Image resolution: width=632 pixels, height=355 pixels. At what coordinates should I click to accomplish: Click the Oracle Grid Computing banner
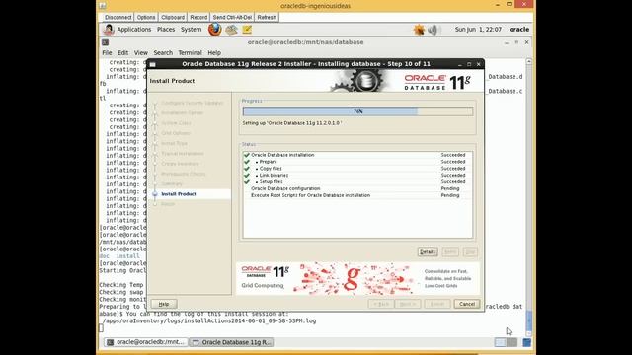pos(357,278)
